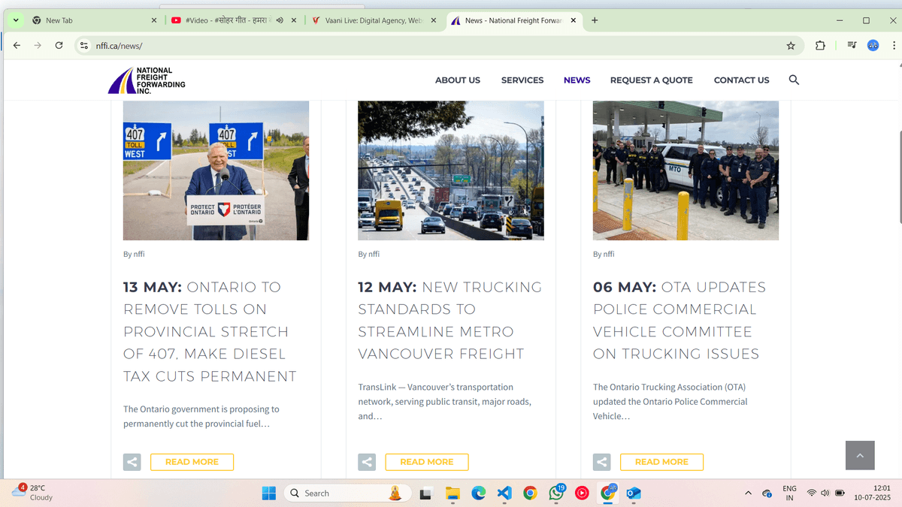View site information icon in address bar
The height and width of the screenshot is (507, 902).
84,46
